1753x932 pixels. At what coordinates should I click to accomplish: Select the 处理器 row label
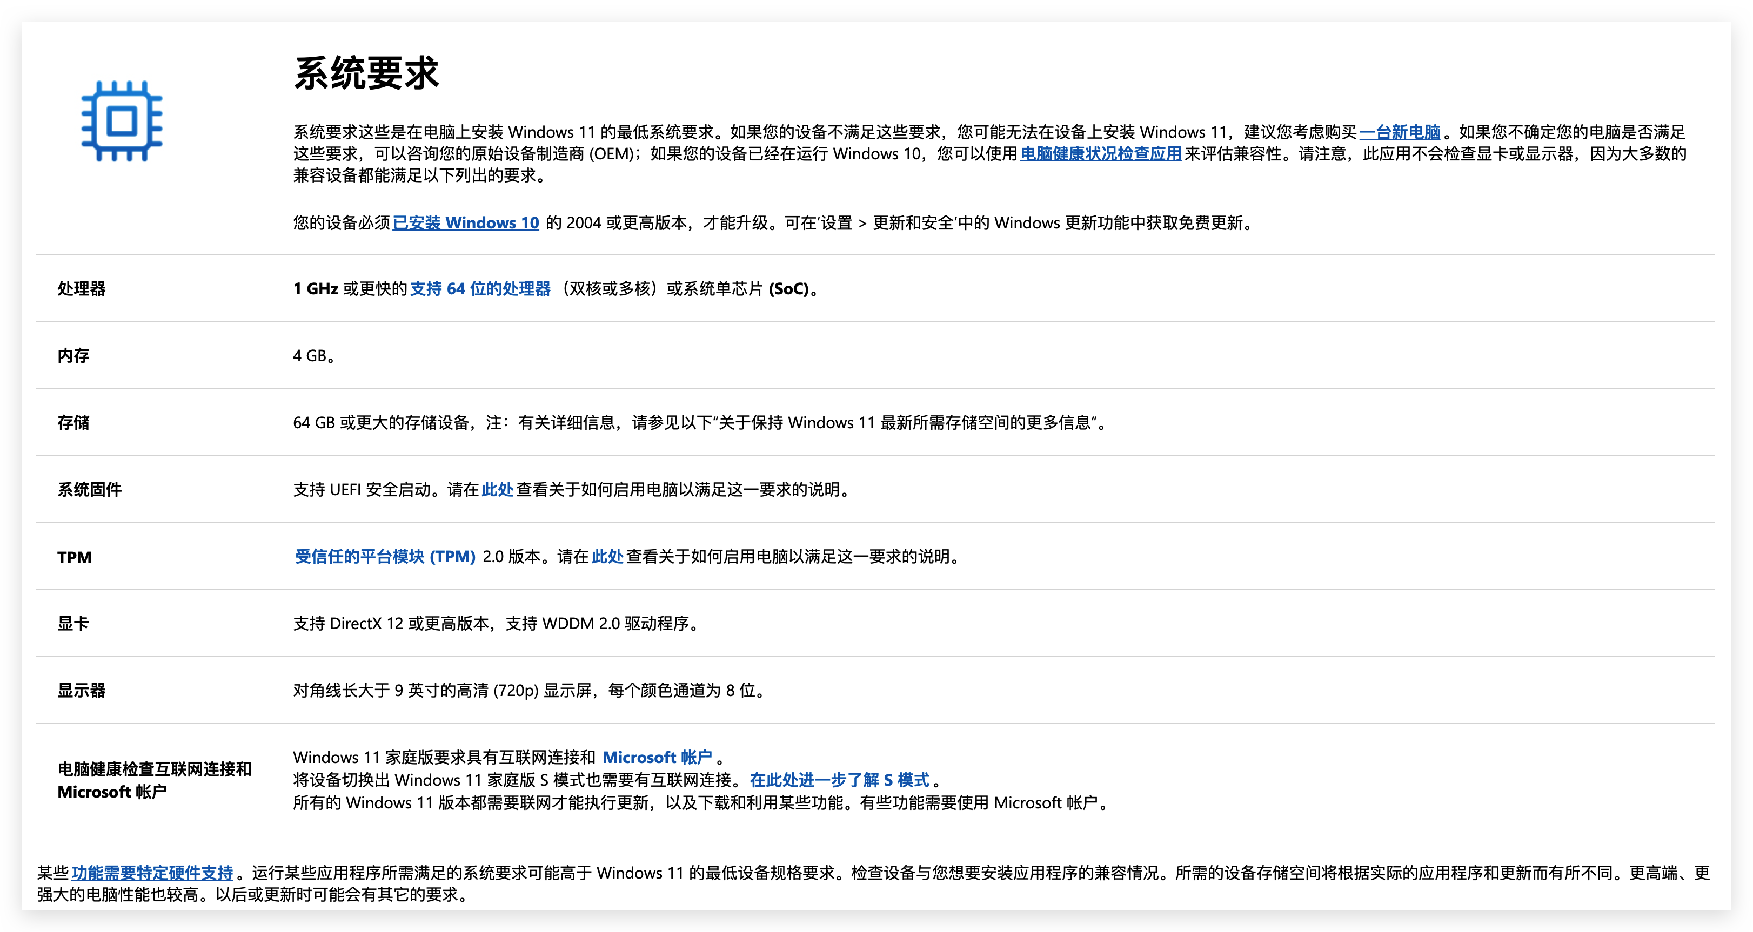tap(82, 289)
